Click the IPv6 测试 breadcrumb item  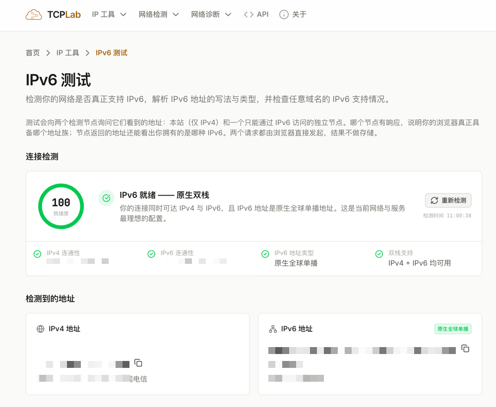point(111,52)
